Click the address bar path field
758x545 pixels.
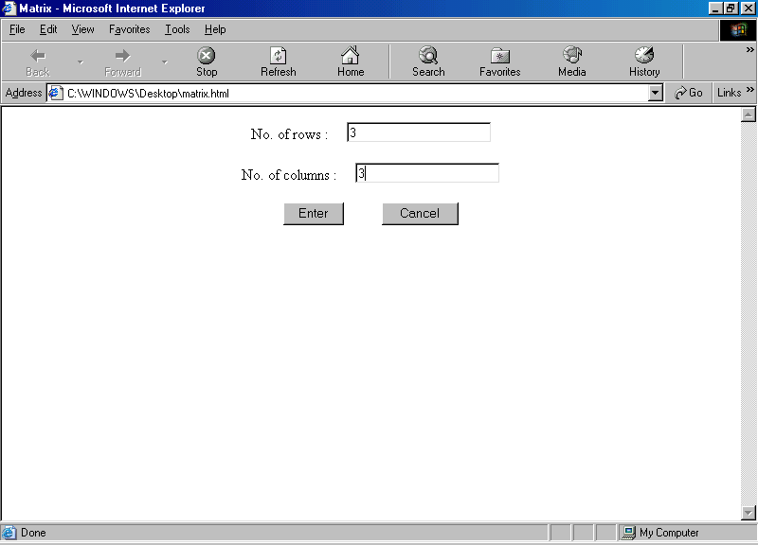pyautogui.click(x=356, y=93)
